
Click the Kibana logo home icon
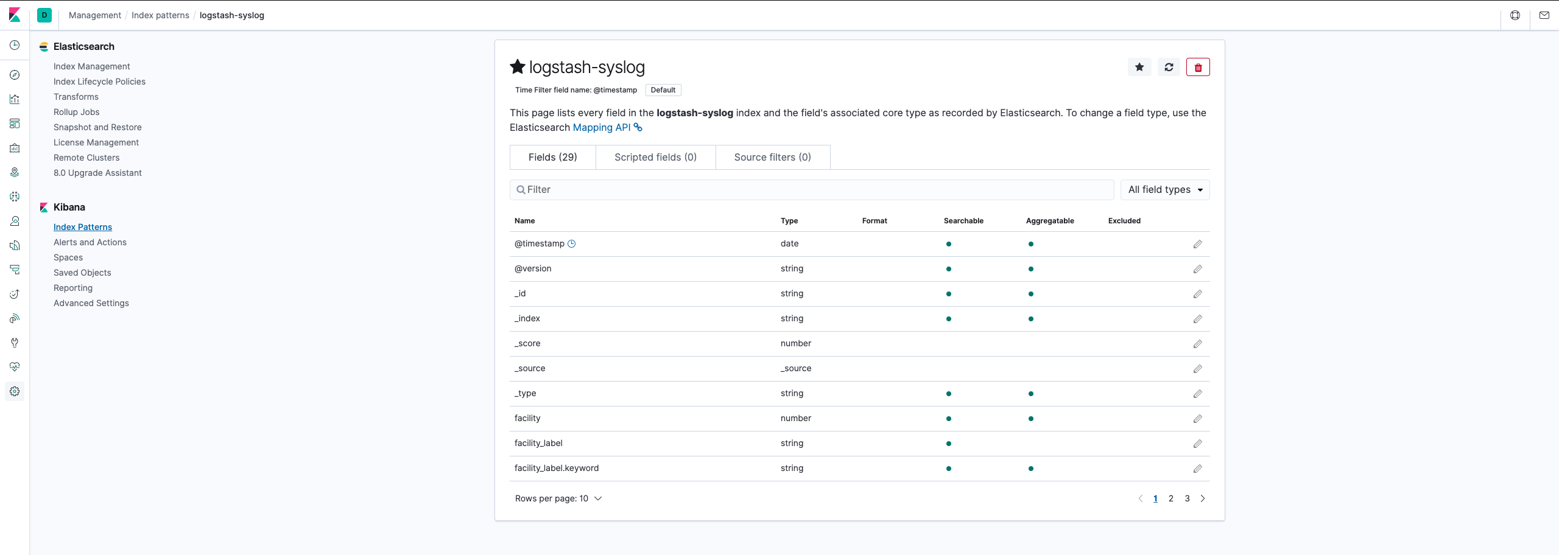[x=15, y=15]
